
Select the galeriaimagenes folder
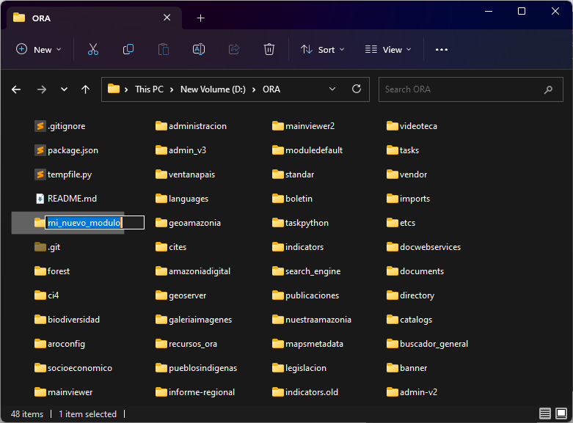[194, 320]
